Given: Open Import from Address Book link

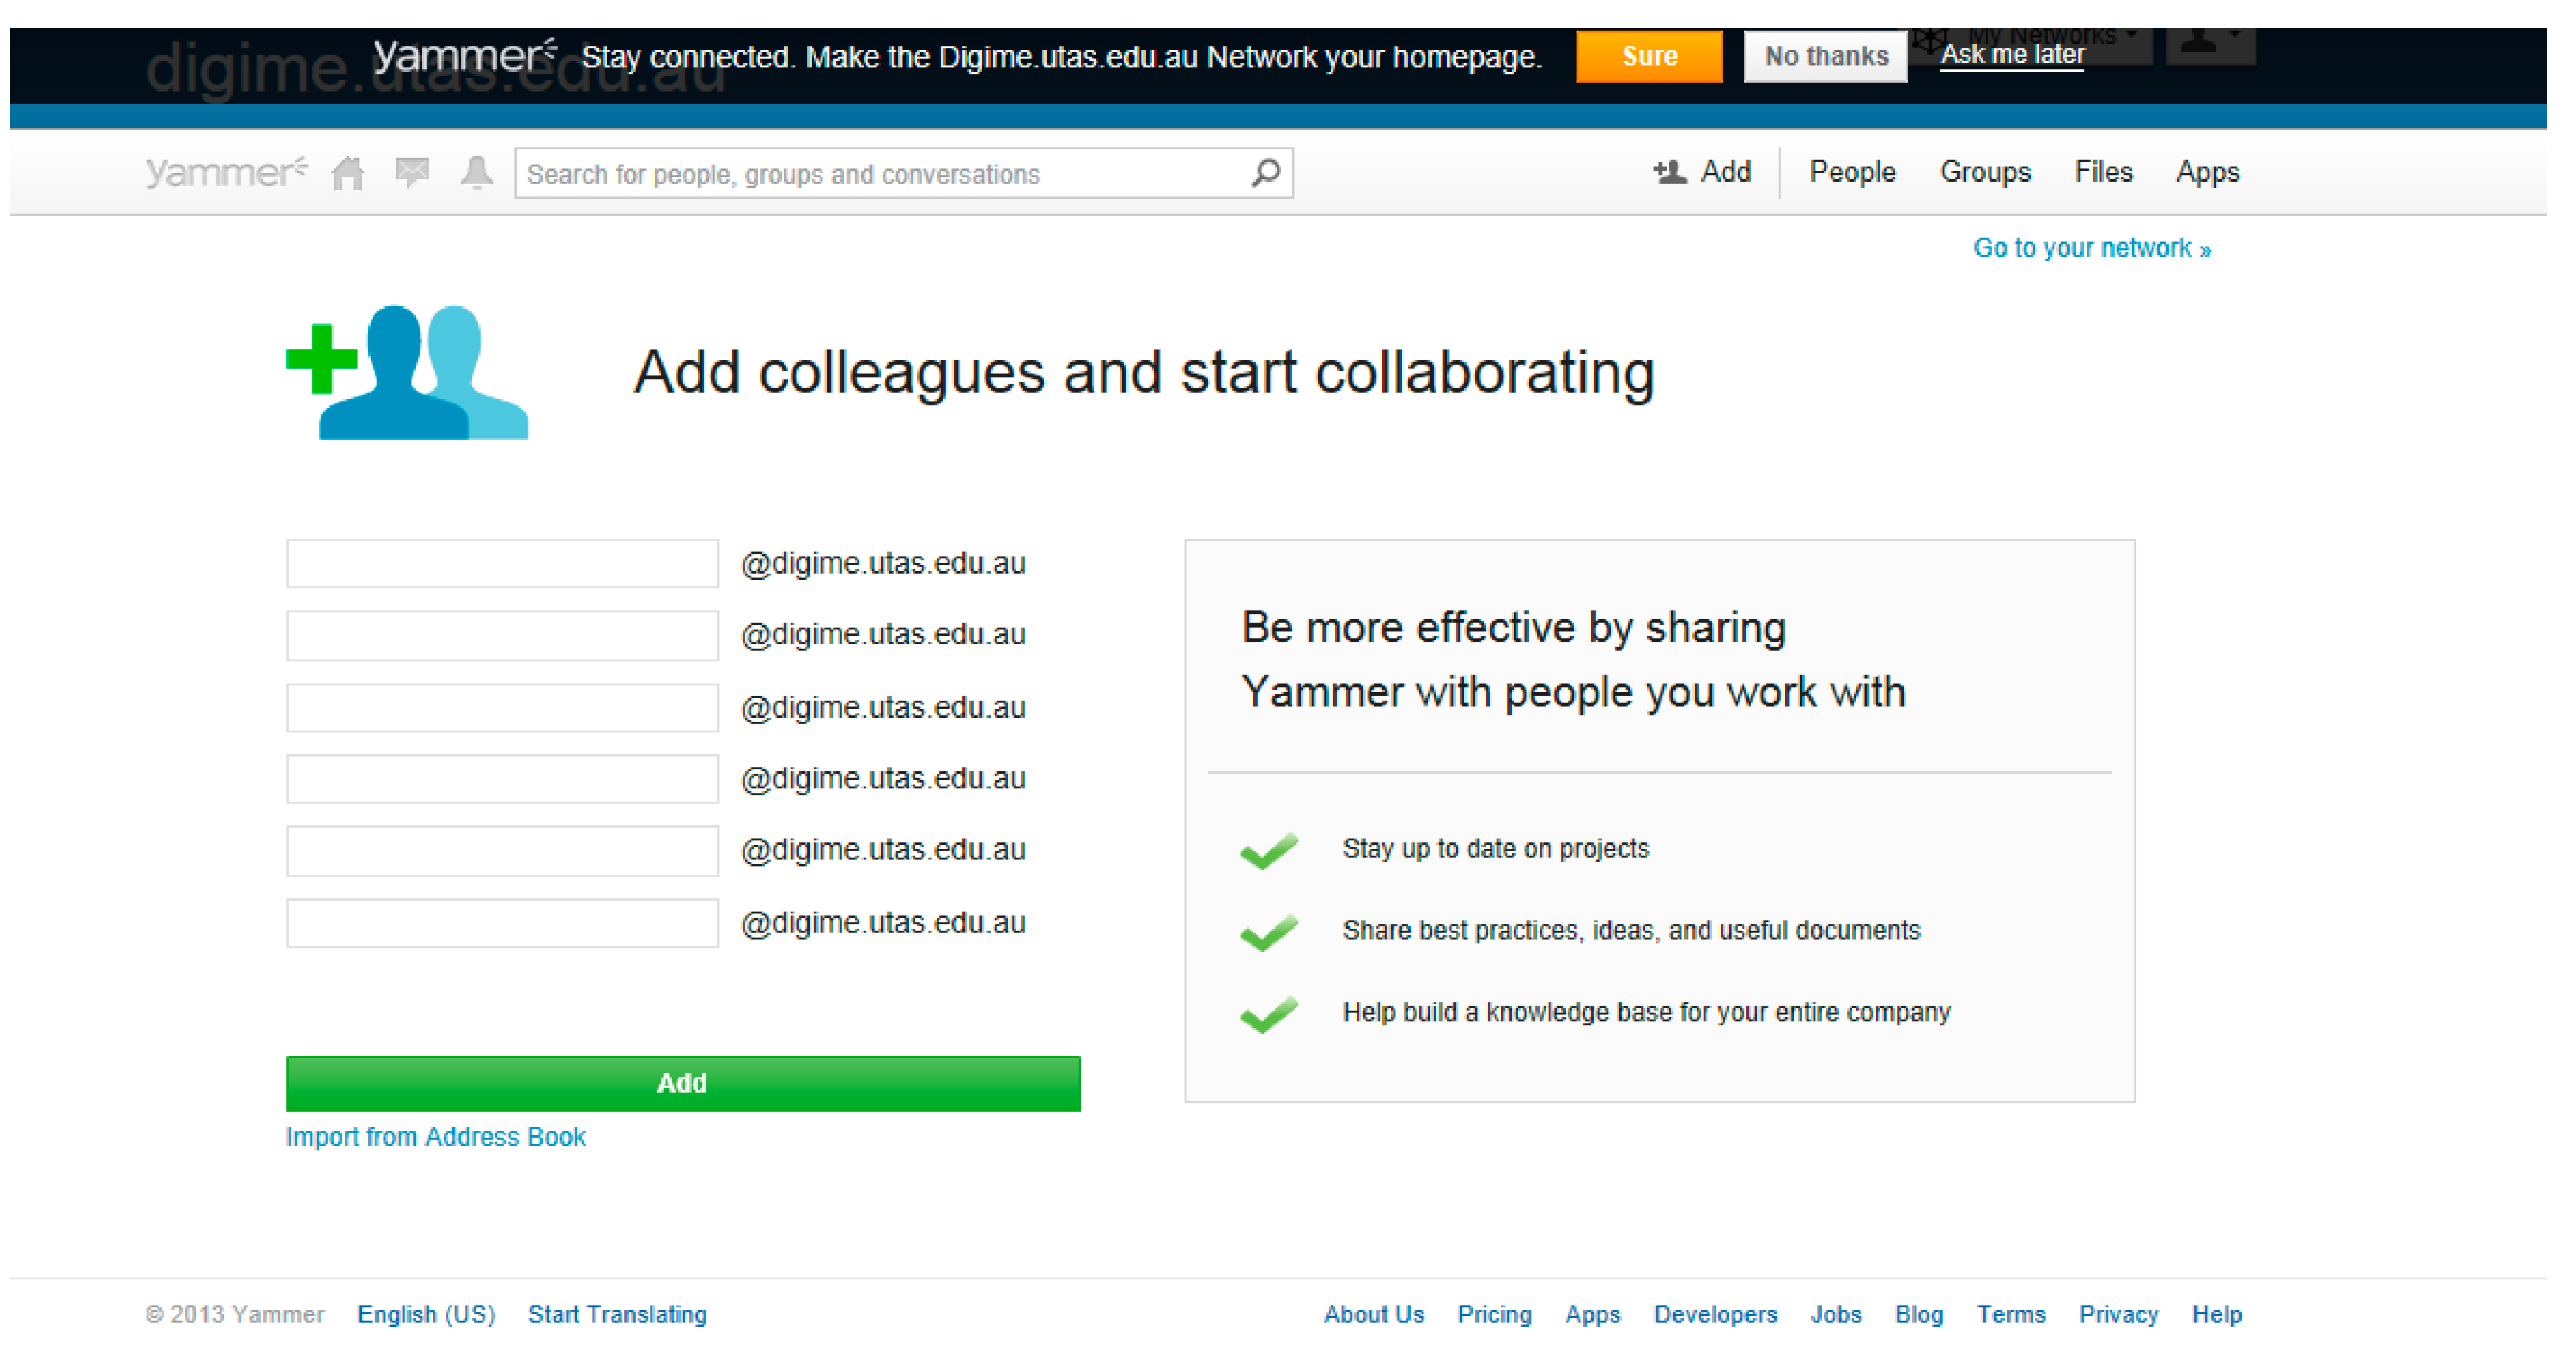Looking at the screenshot, I should [x=435, y=1137].
